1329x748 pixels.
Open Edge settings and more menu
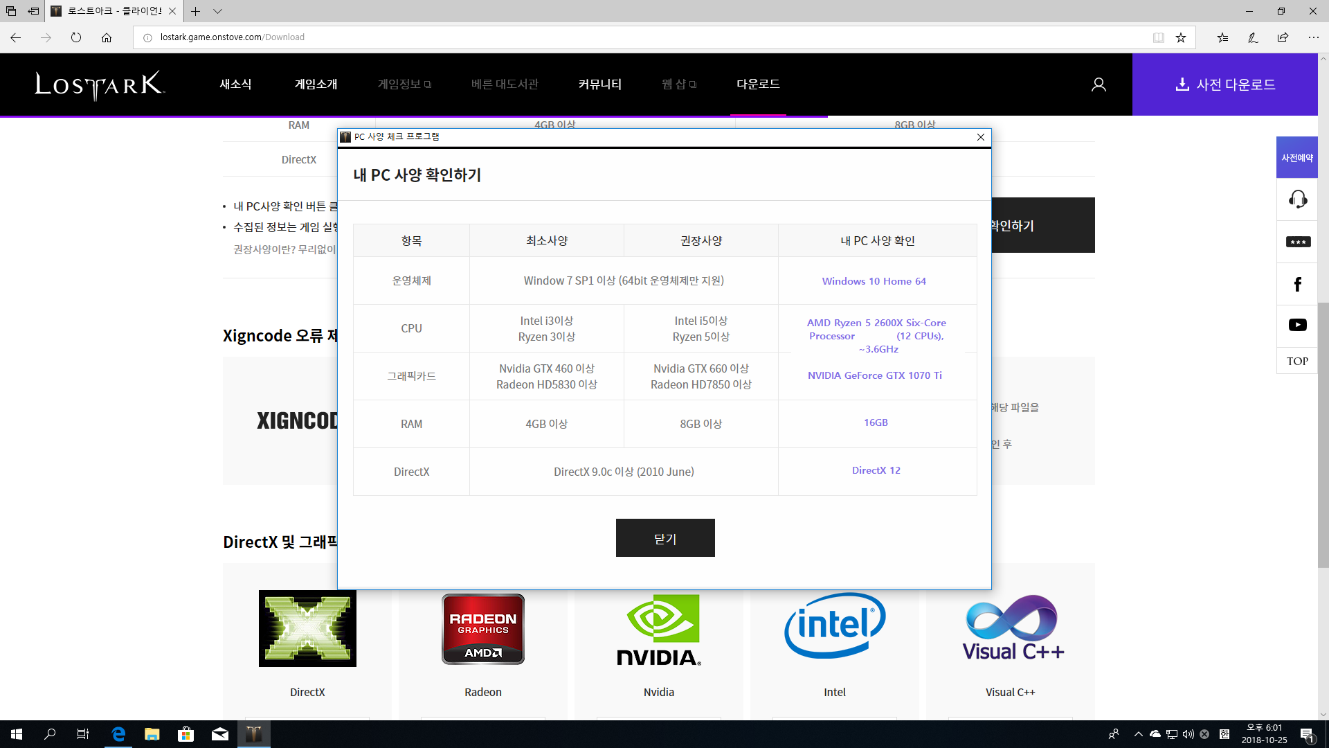point(1313,37)
